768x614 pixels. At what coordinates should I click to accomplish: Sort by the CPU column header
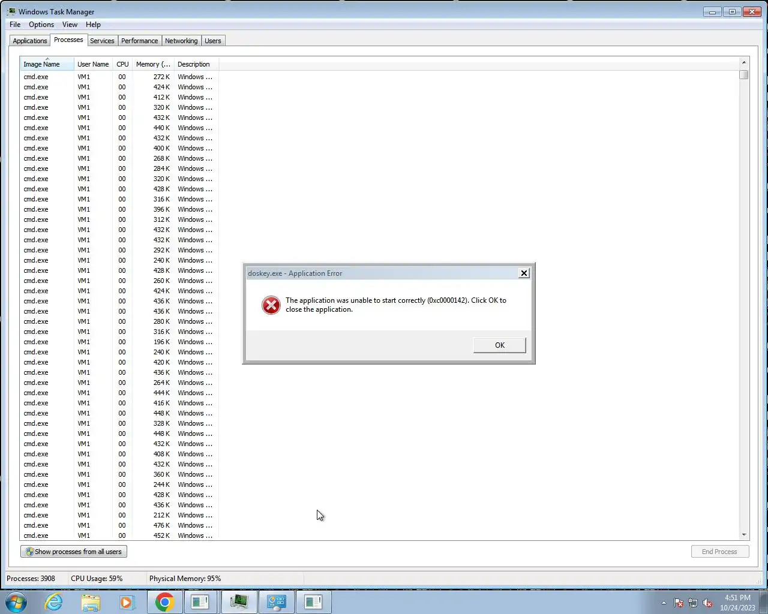click(x=122, y=64)
